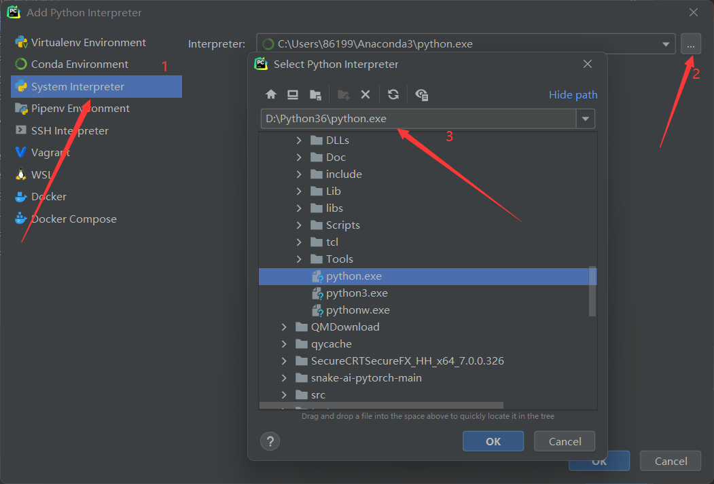The height and width of the screenshot is (484, 714).
Task: Expand the Lib folder
Action: [x=299, y=191]
